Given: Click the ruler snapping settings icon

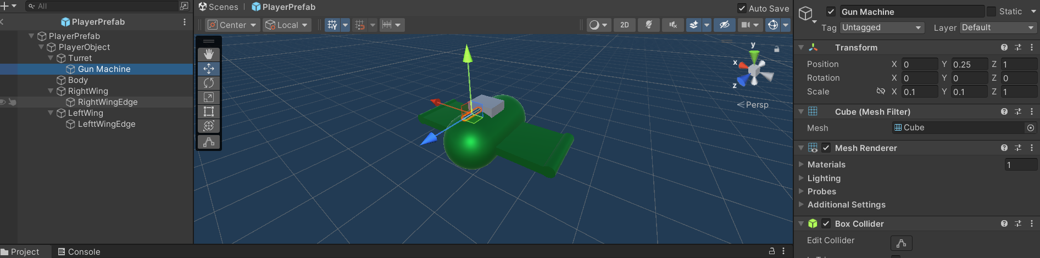Looking at the screenshot, I should tap(387, 25).
